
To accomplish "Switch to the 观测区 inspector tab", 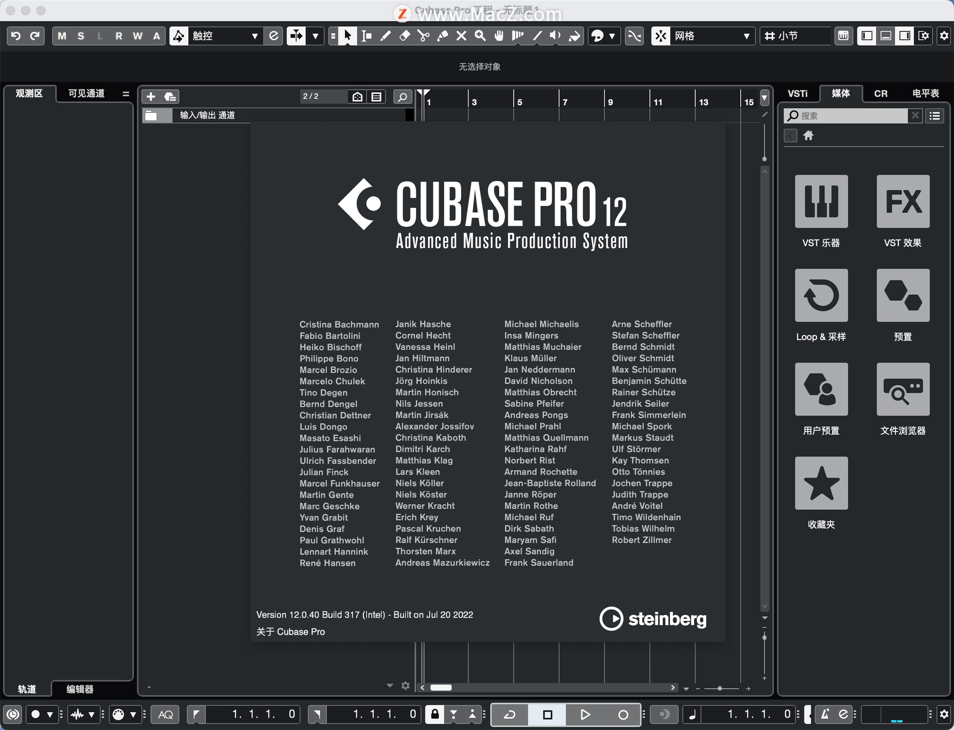I will tap(29, 93).
